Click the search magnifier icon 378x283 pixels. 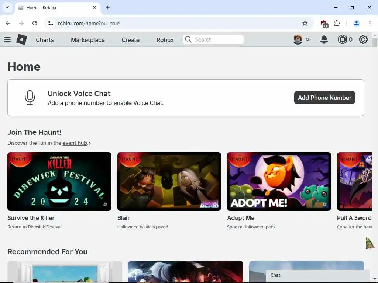[x=188, y=39]
